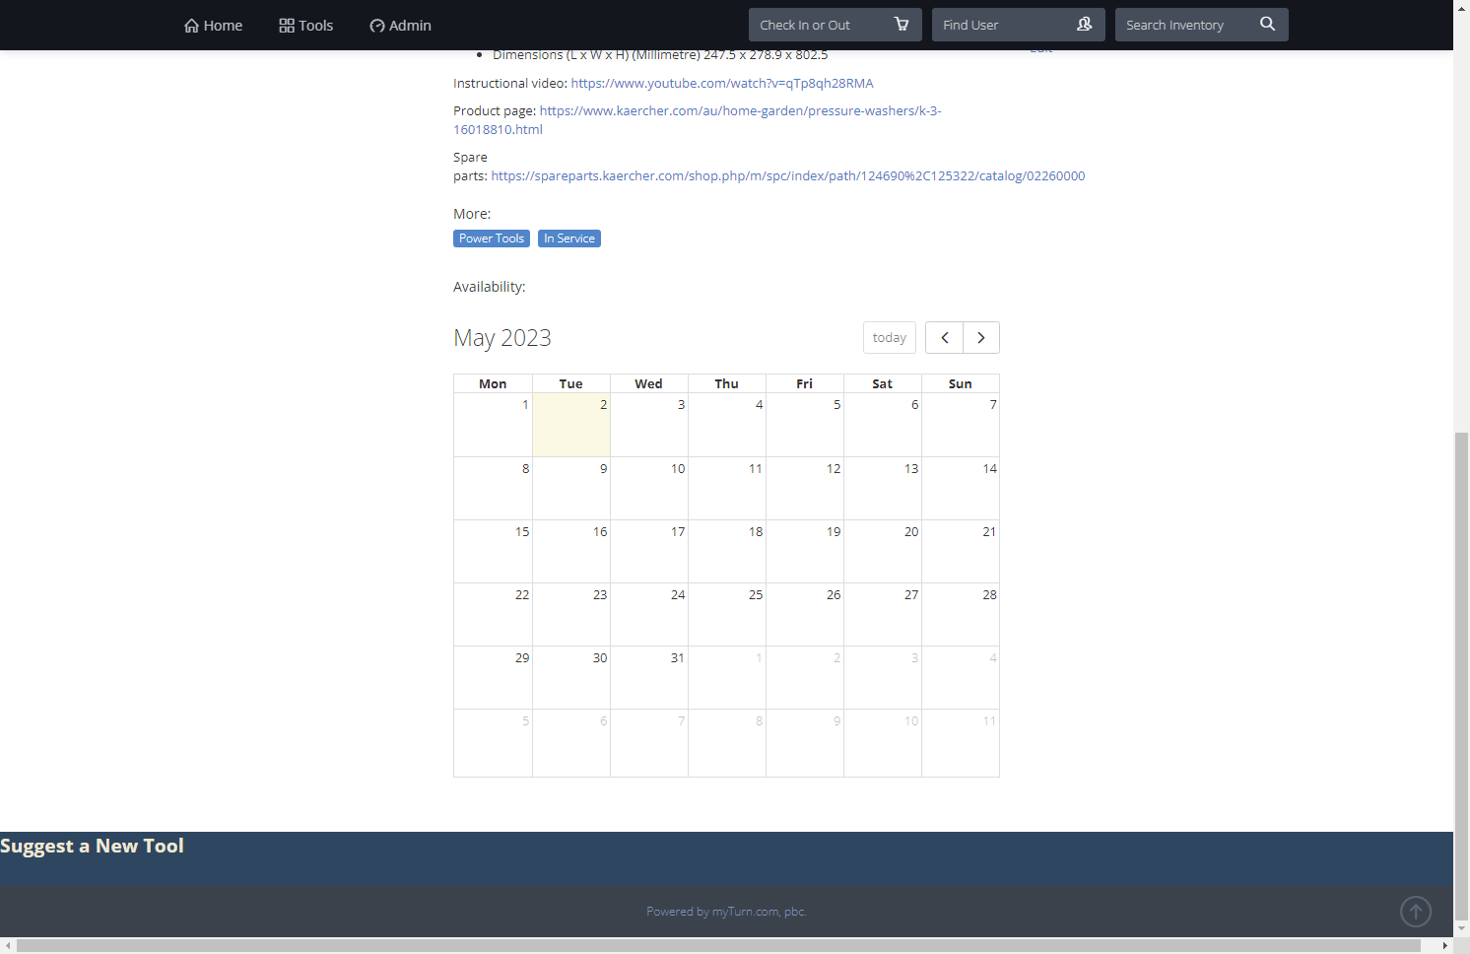Click the scroll-to-top arrow icon
1470x954 pixels.
pos(1416,912)
